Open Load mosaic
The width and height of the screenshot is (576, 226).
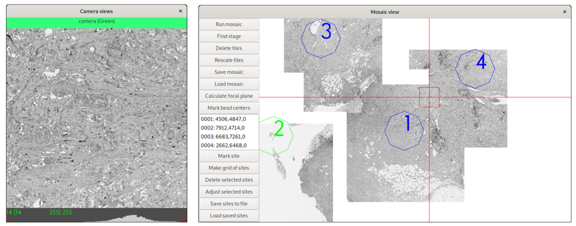[x=229, y=84]
